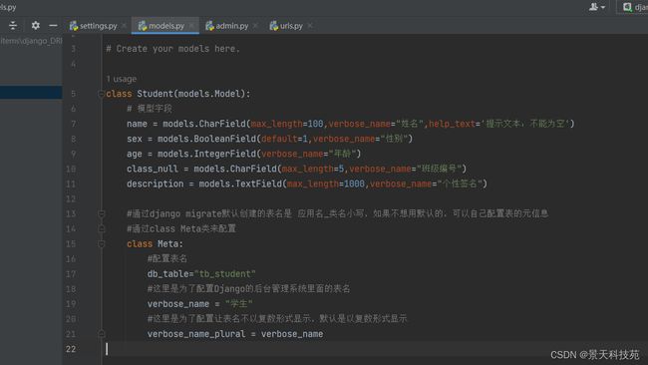Hide the project panel with minus icon
Screen dimensions: 648x365
coord(53,26)
